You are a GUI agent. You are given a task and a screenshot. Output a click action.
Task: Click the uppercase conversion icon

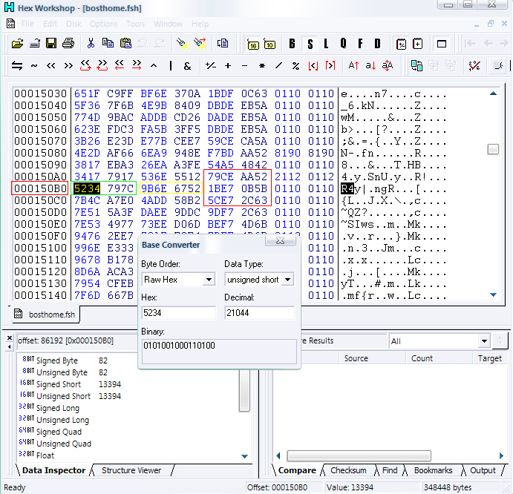click(353, 66)
